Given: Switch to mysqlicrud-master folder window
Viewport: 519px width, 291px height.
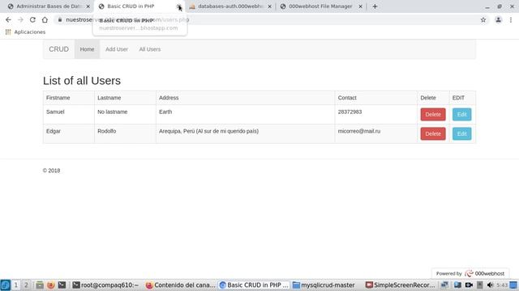Looking at the screenshot, I should click(324, 285).
